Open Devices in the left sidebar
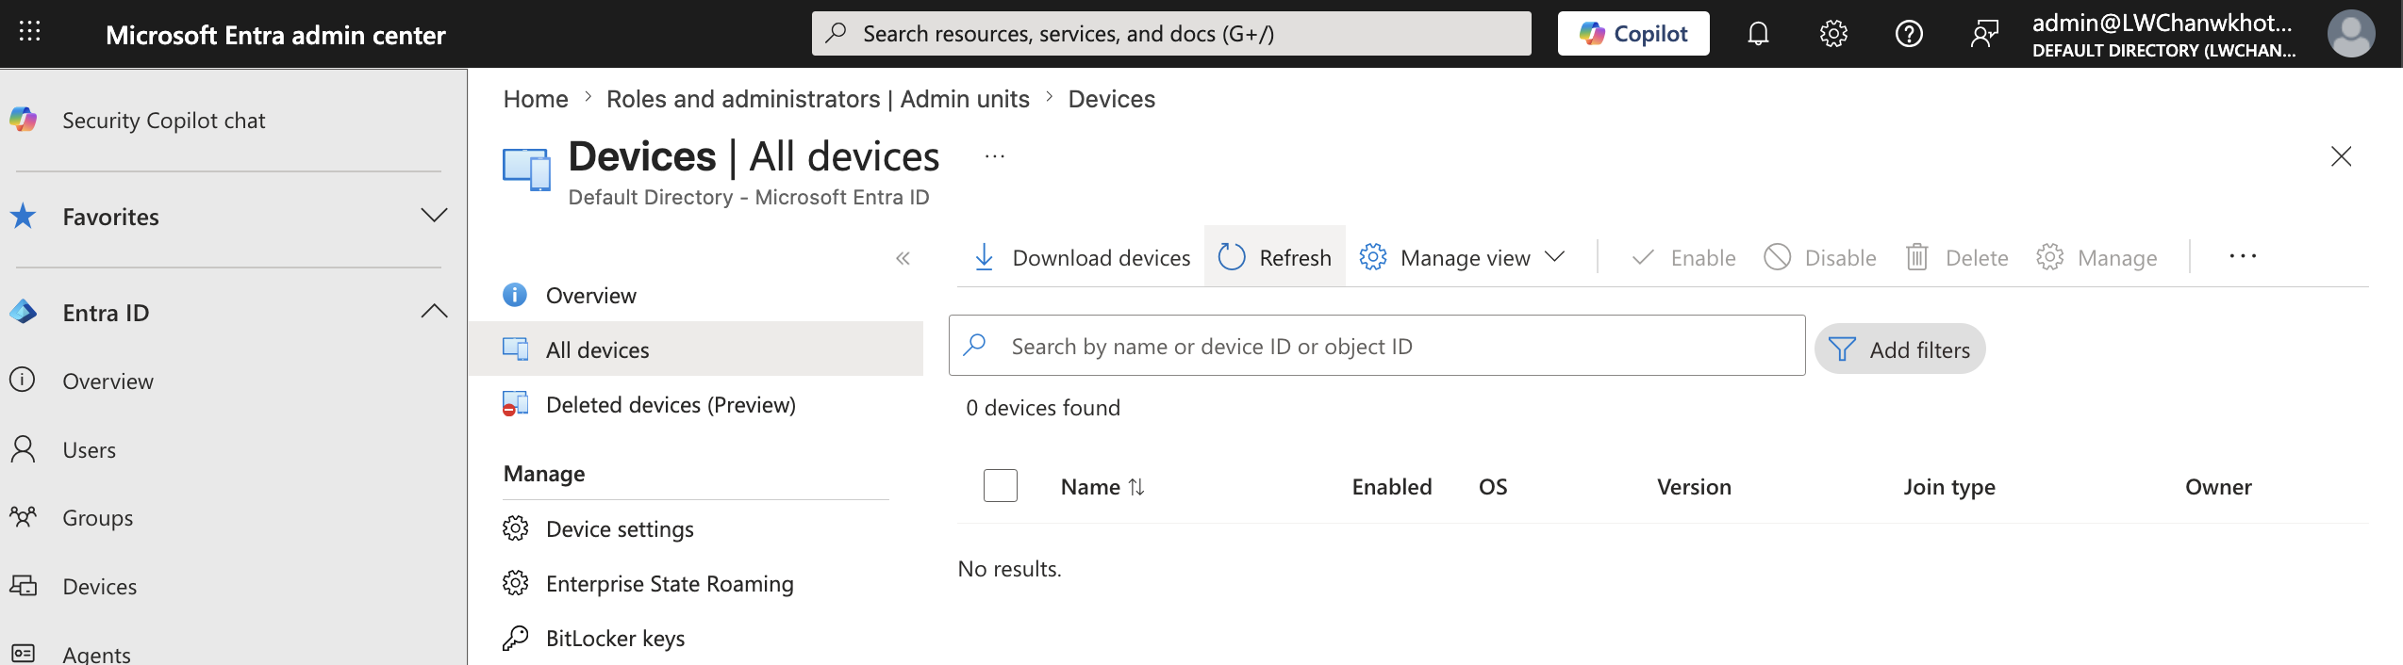The height and width of the screenshot is (665, 2403). pyautogui.click(x=99, y=587)
